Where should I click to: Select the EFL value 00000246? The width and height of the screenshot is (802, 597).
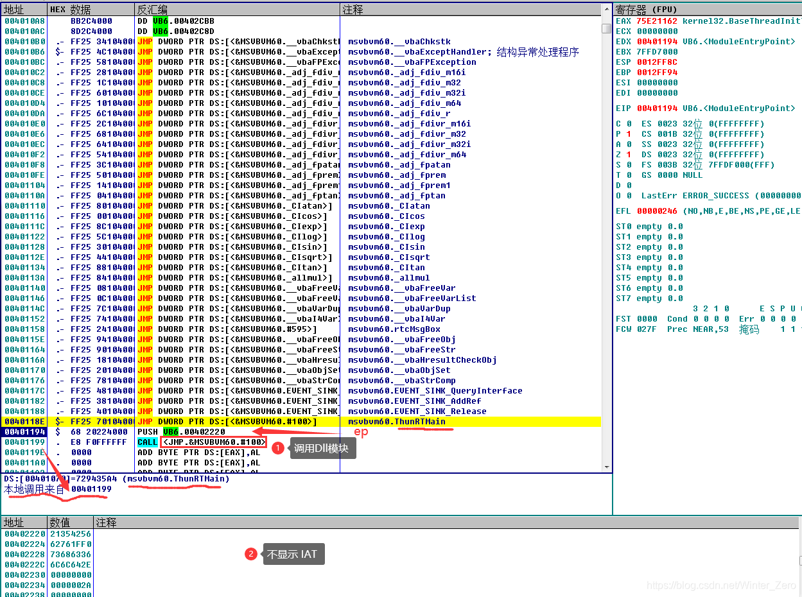(657, 211)
